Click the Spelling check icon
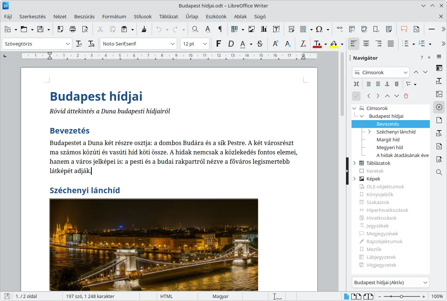Image resolution: width=447 pixels, height=301 pixels. (x=208, y=29)
